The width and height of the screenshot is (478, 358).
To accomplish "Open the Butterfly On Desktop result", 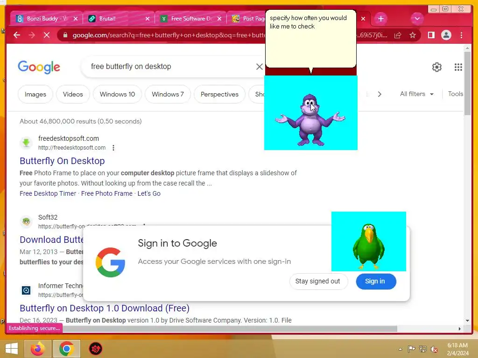I will click(x=62, y=161).
